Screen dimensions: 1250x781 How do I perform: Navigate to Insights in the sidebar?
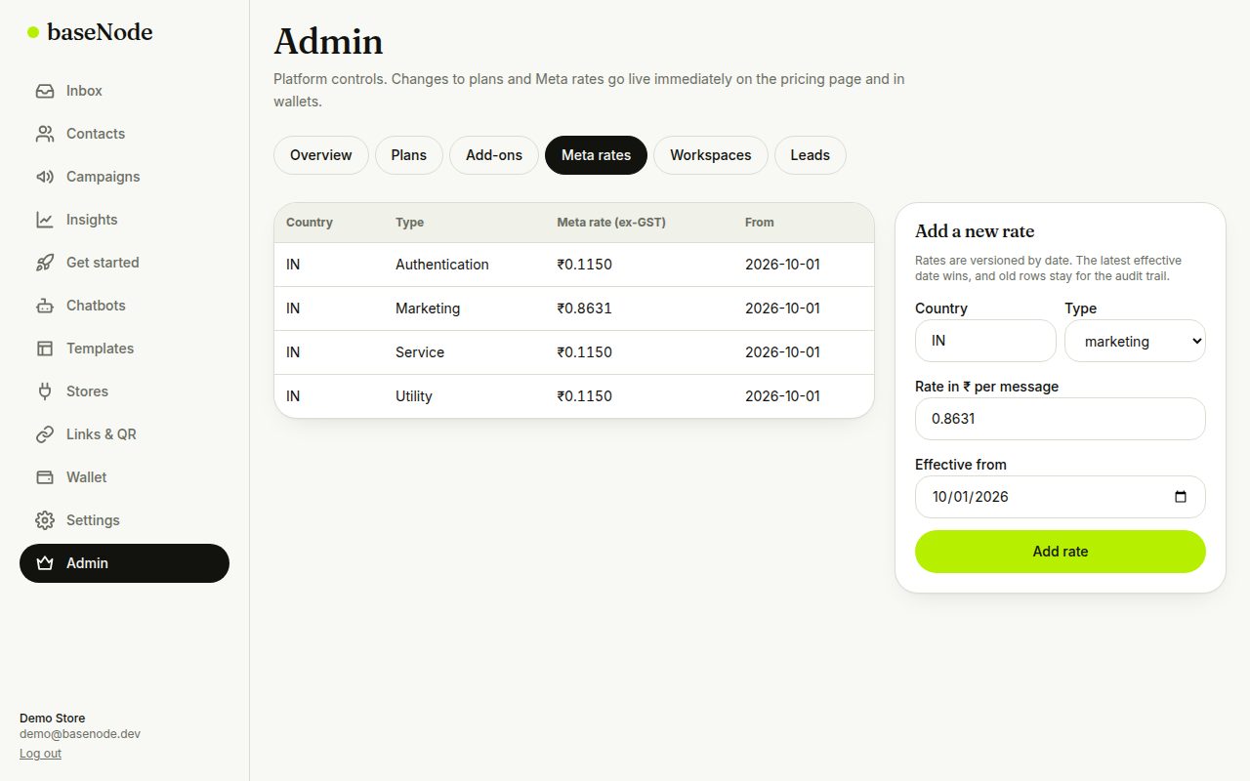click(x=124, y=220)
